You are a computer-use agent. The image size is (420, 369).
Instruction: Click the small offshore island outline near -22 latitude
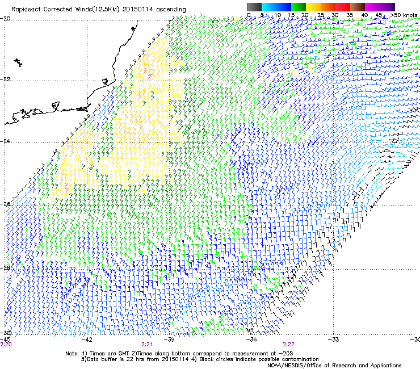pyautogui.click(x=105, y=81)
